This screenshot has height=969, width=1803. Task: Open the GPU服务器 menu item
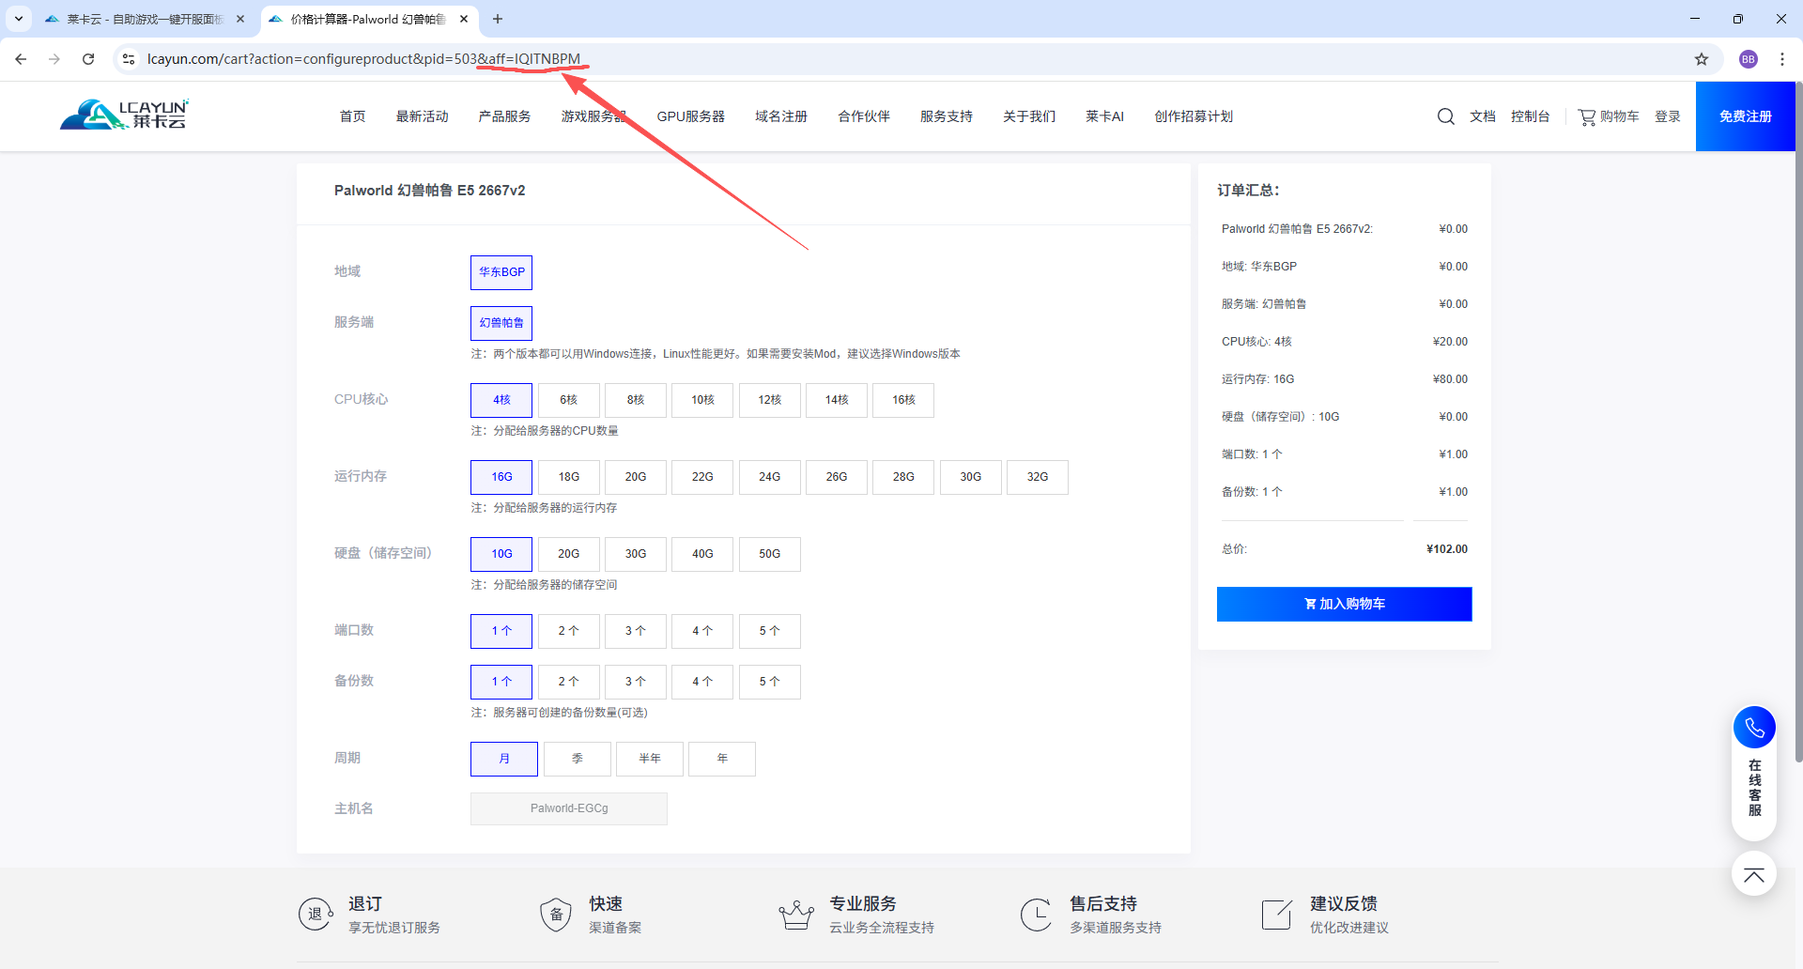690,116
